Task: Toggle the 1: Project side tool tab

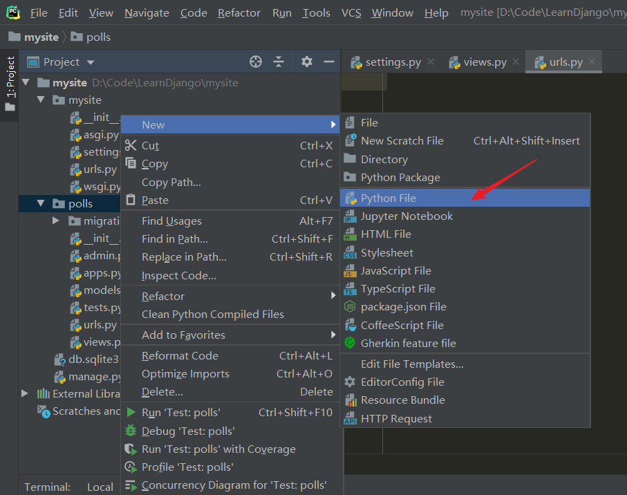Action: (x=10, y=84)
